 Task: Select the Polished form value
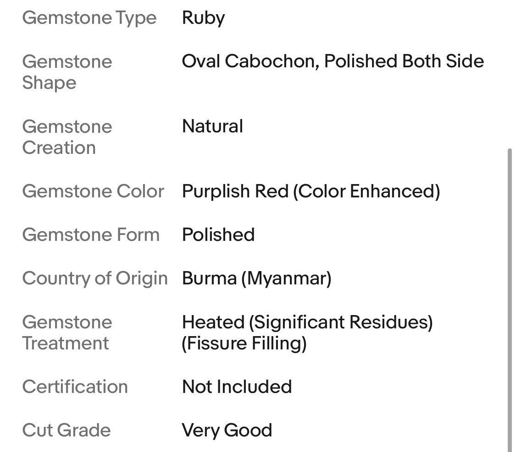point(218,234)
